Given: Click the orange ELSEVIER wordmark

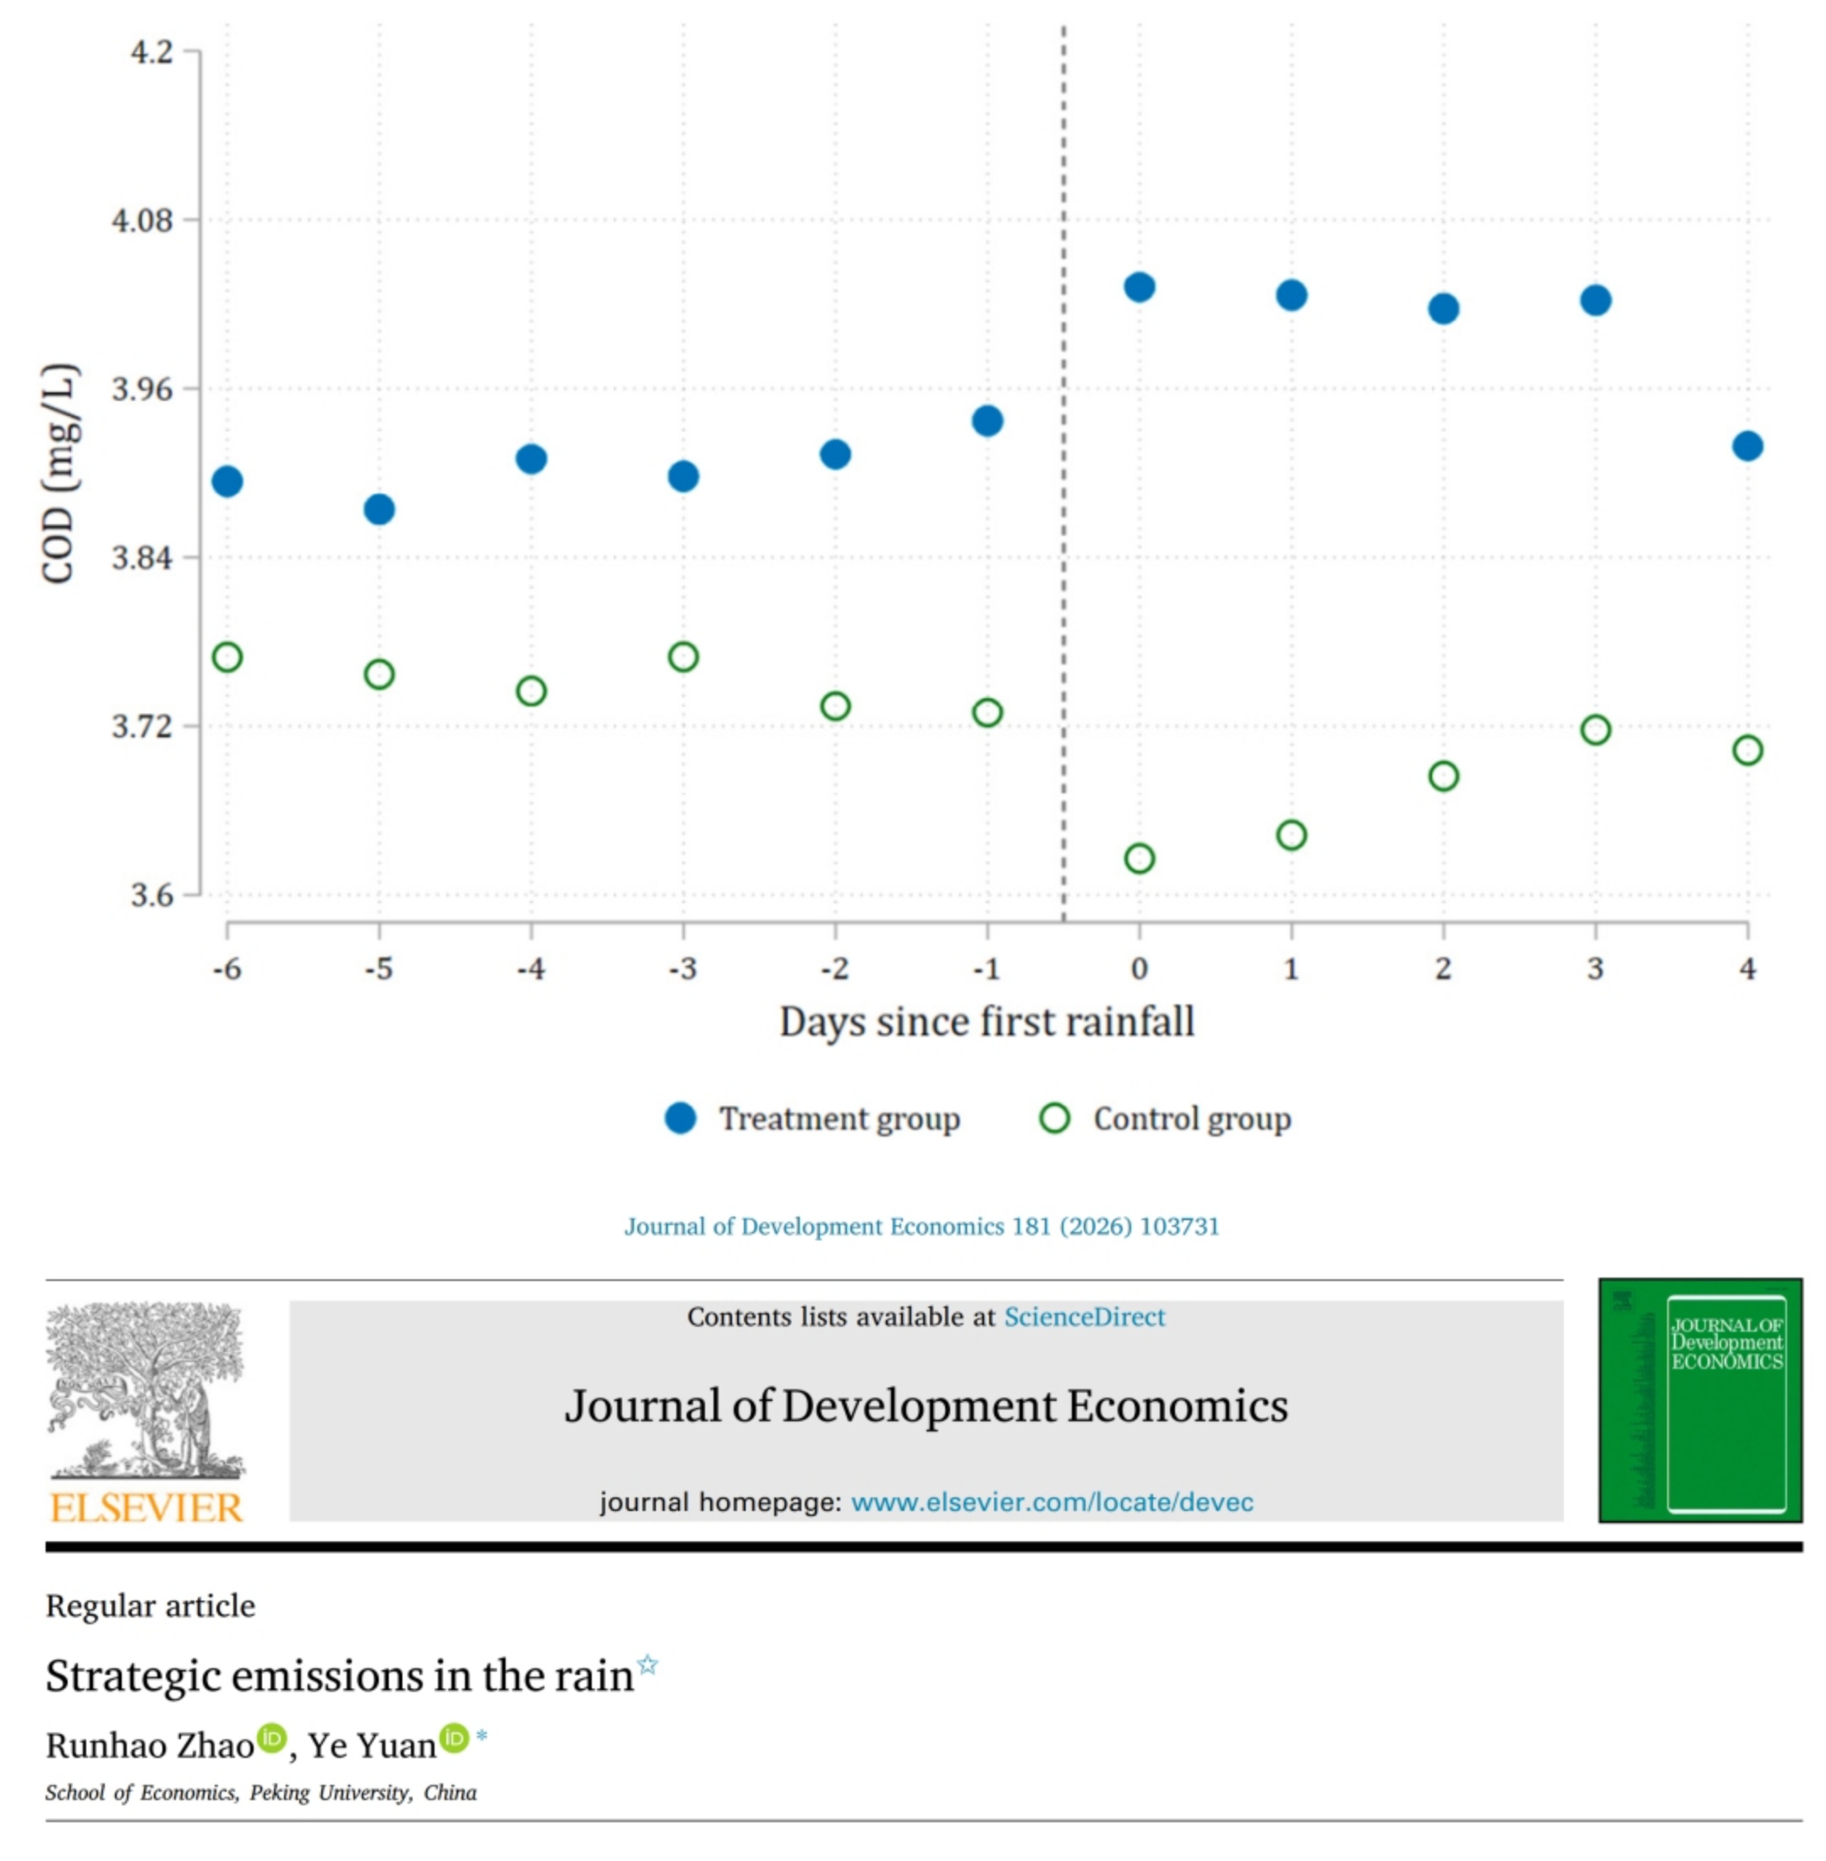Looking at the screenshot, I should pyautogui.click(x=145, y=1508).
